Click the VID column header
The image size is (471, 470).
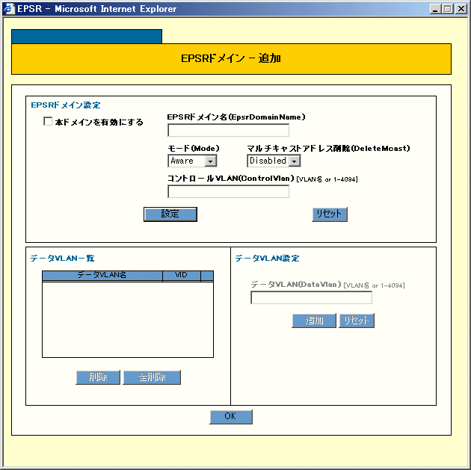pyautogui.click(x=182, y=275)
